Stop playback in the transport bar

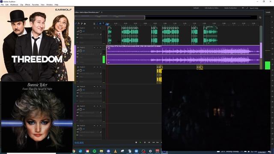tap(136, 142)
